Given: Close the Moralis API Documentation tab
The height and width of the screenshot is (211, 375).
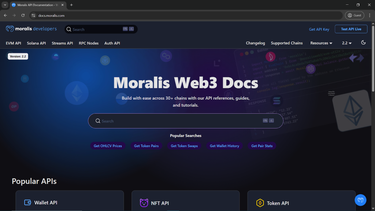Looking at the screenshot, I should (62, 5).
